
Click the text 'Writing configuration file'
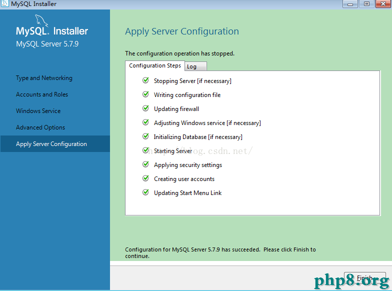tap(187, 95)
